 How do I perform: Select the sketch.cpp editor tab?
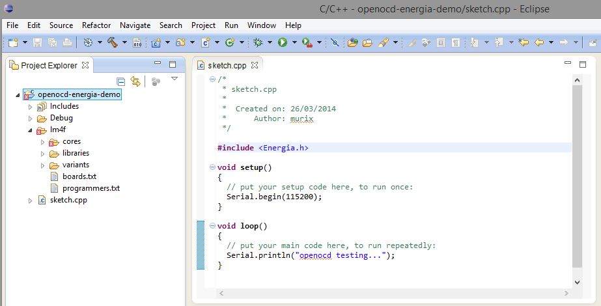227,66
